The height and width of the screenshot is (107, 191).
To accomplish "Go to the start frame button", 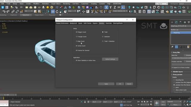I will point(138,102).
